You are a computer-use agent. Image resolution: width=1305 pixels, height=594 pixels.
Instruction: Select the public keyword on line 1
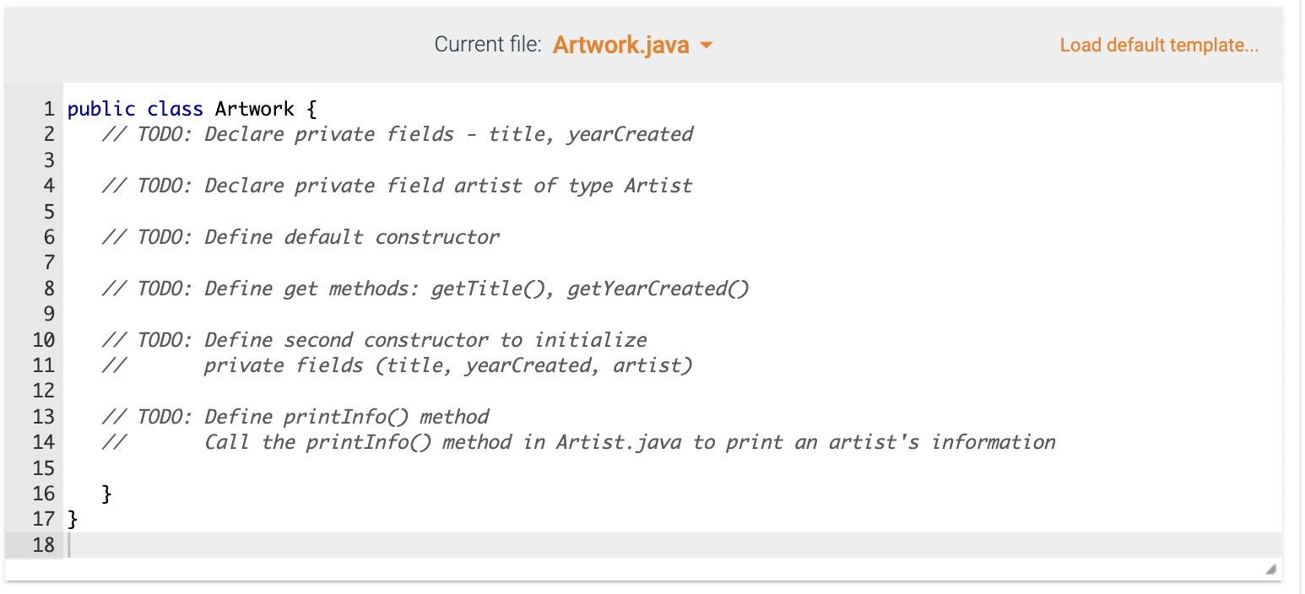101,108
